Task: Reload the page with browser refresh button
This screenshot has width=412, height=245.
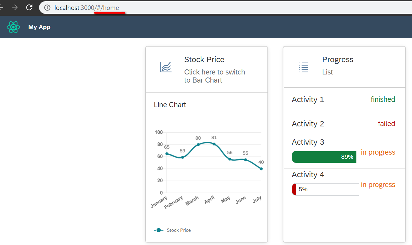Action: pos(29,8)
